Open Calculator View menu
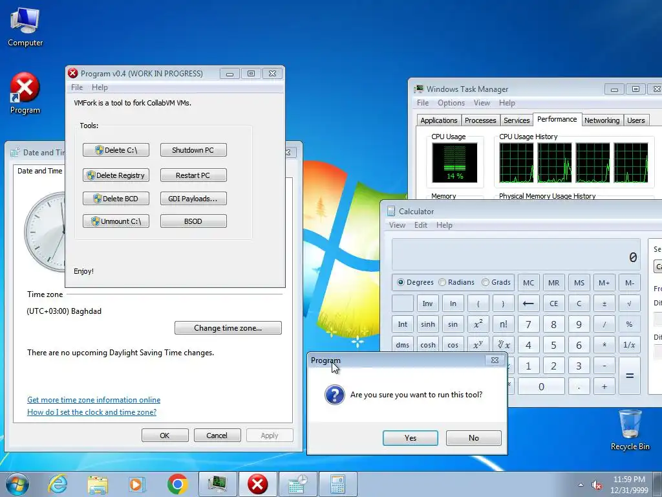Screen dimensions: 662x497 pyautogui.click(x=397, y=225)
